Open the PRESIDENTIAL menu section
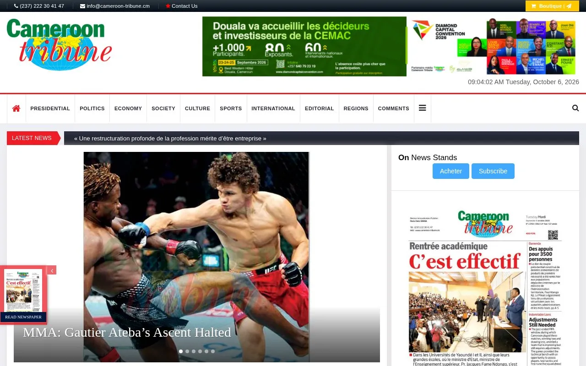 [50, 108]
